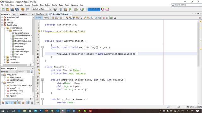Click the Shift Line Right icon in editor toolbar
Image resolution: width=202 pixels, height=113 pixels.
pos(99,18)
